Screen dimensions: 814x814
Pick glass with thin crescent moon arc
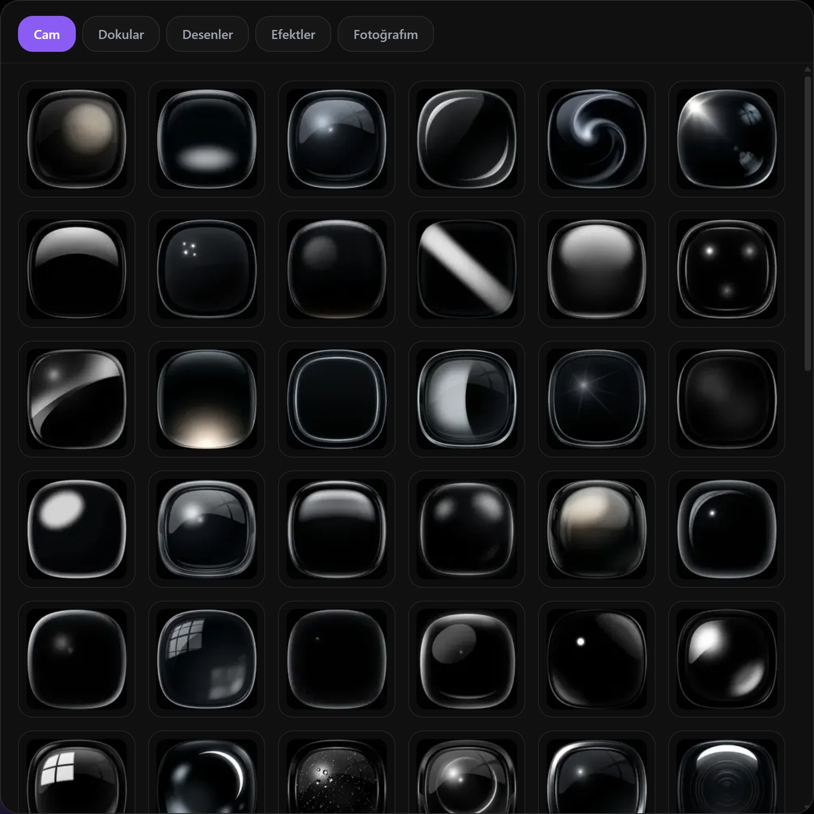(207, 772)
